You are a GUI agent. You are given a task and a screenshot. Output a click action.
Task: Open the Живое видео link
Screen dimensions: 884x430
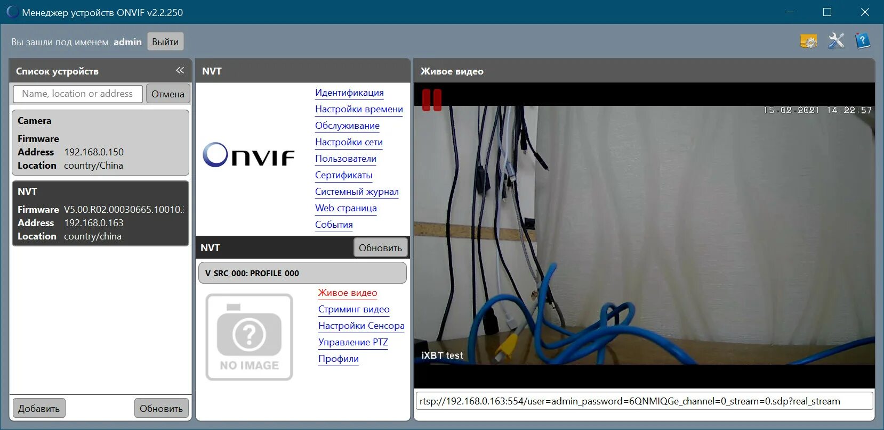click(348, 293)
